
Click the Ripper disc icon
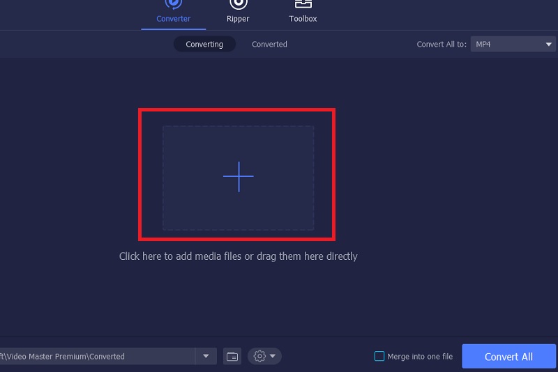point(238,4)
